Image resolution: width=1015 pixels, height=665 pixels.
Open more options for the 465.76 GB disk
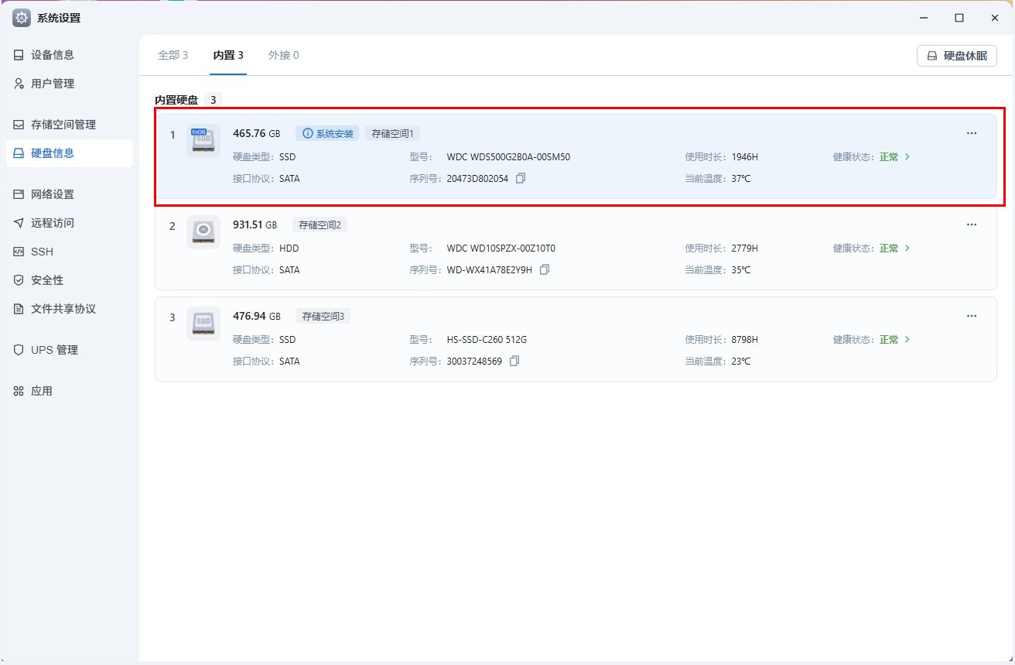pos(972,133)
